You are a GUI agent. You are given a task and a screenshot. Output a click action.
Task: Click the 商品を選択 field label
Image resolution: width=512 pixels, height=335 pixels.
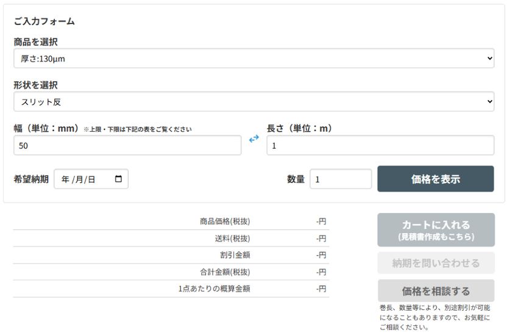coord(35,41)
